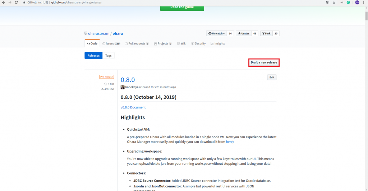Click the Pre-release label

coord(106,77)
